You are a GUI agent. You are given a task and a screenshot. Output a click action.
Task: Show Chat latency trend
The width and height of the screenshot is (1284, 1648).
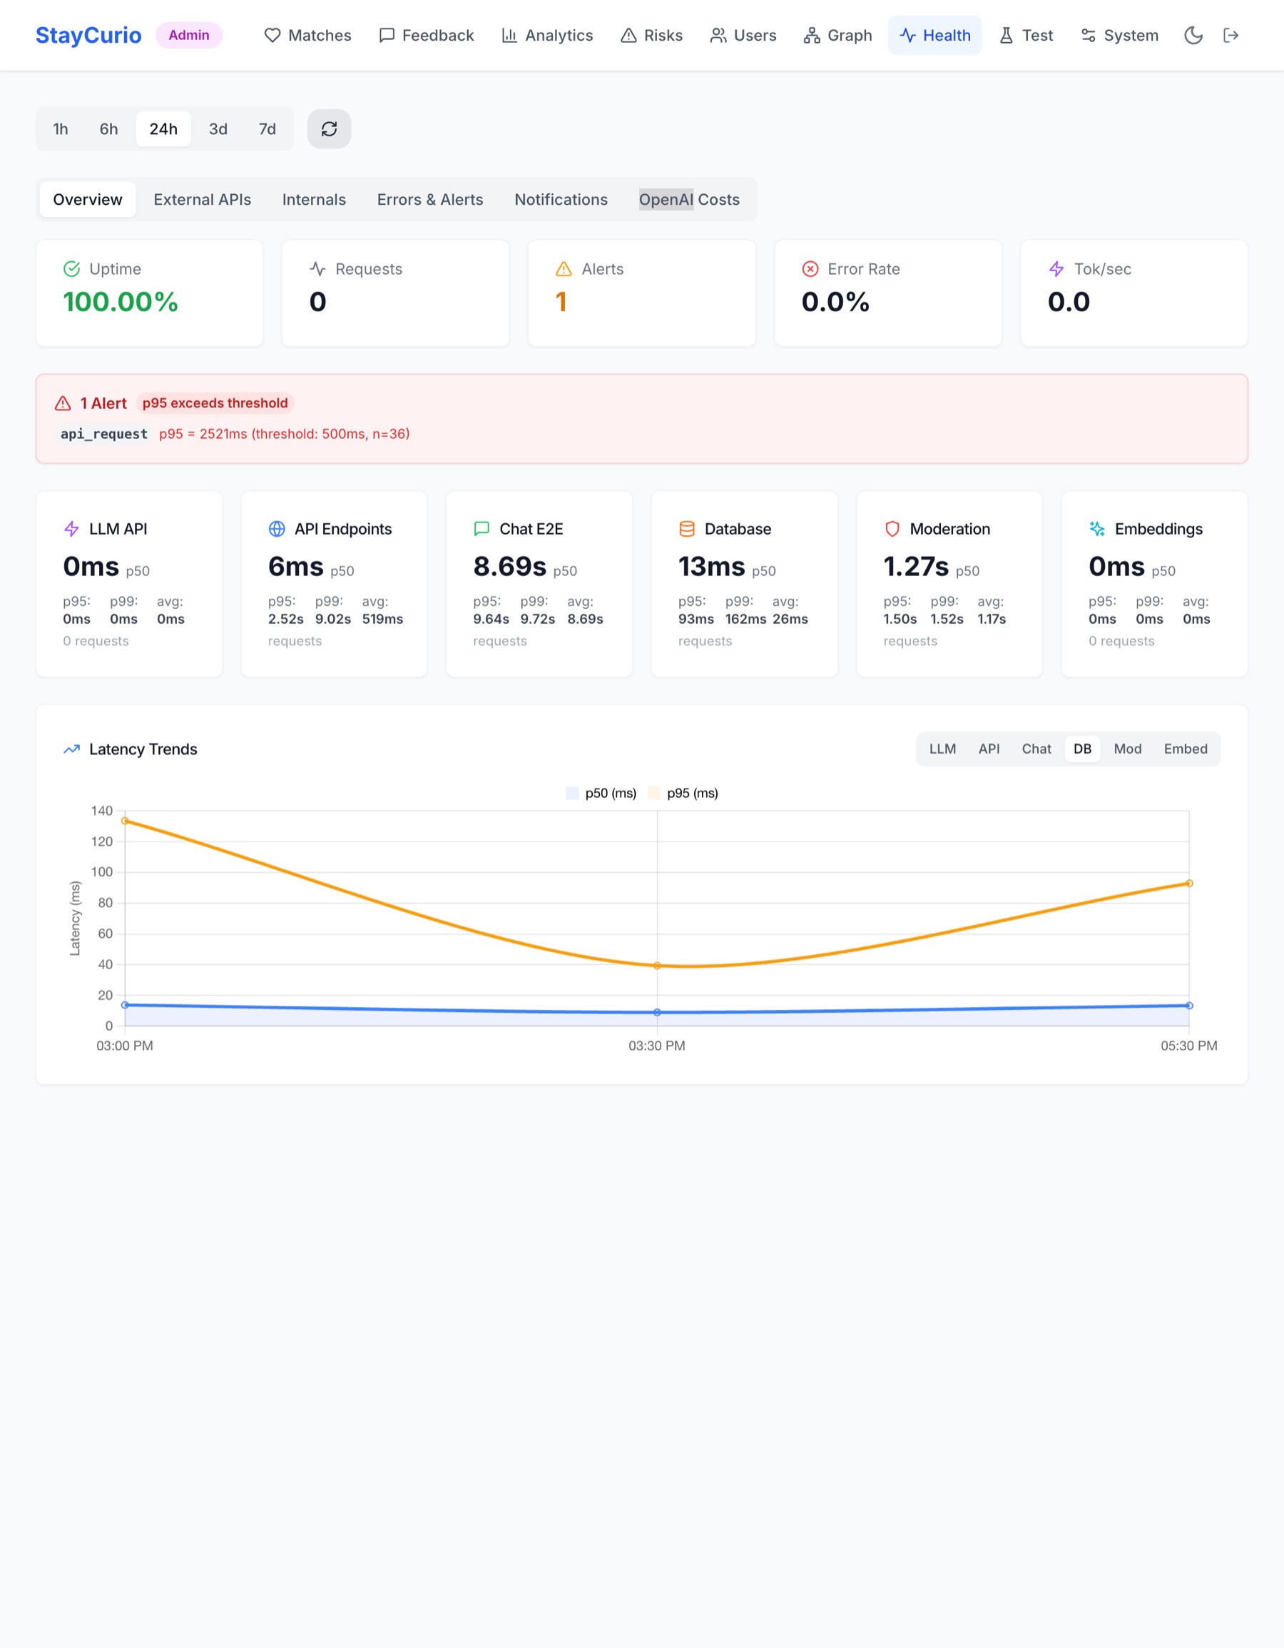(x=1036, y=749)
